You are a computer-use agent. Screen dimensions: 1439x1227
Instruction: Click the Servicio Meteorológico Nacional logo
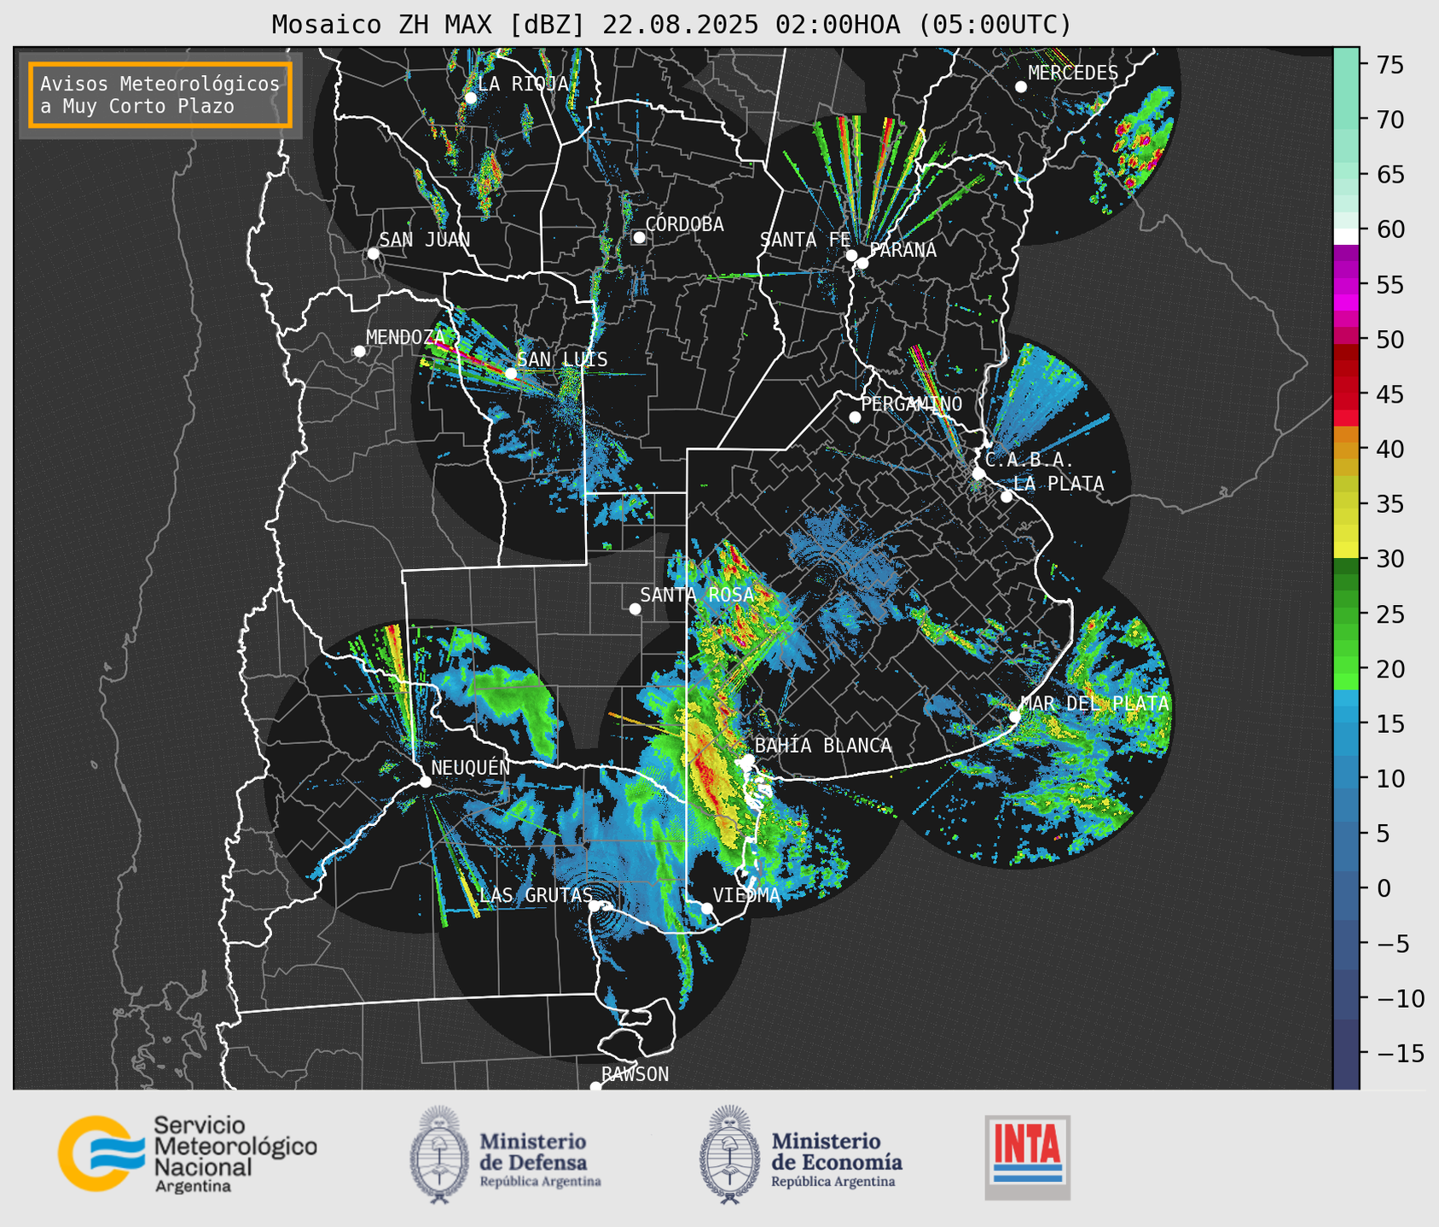point(187,1154)
